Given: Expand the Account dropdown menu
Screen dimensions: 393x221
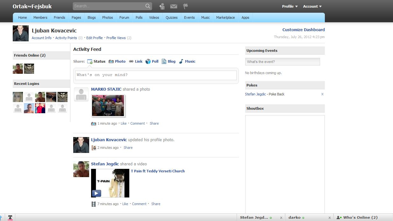Looking at the screenshot, I should pyautogui.click(x=312, y=6).
